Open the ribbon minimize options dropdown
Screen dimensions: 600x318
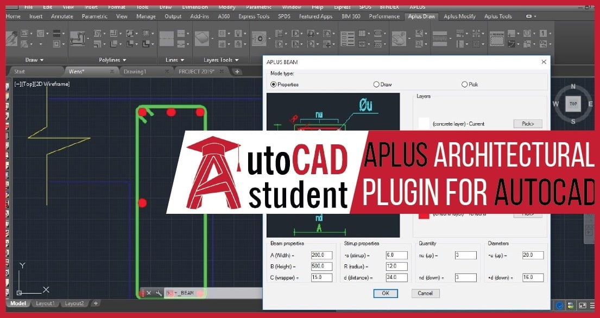534,16
